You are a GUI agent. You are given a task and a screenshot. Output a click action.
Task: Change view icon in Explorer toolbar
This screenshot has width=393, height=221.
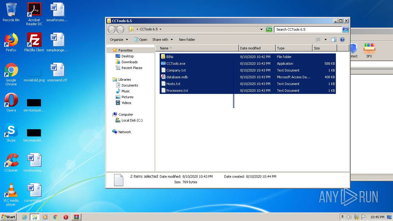coord(318,40)
